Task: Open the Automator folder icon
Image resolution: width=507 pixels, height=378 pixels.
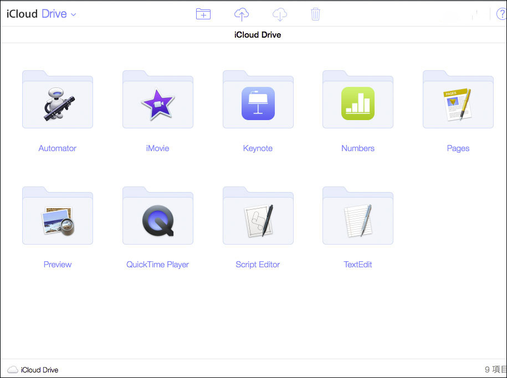Action: pos(58,100)
